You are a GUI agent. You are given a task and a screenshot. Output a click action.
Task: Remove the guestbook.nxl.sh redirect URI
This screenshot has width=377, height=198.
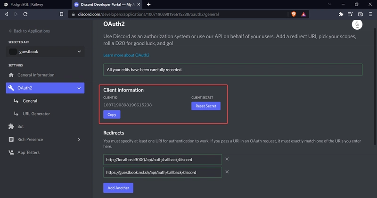point(227,172)
